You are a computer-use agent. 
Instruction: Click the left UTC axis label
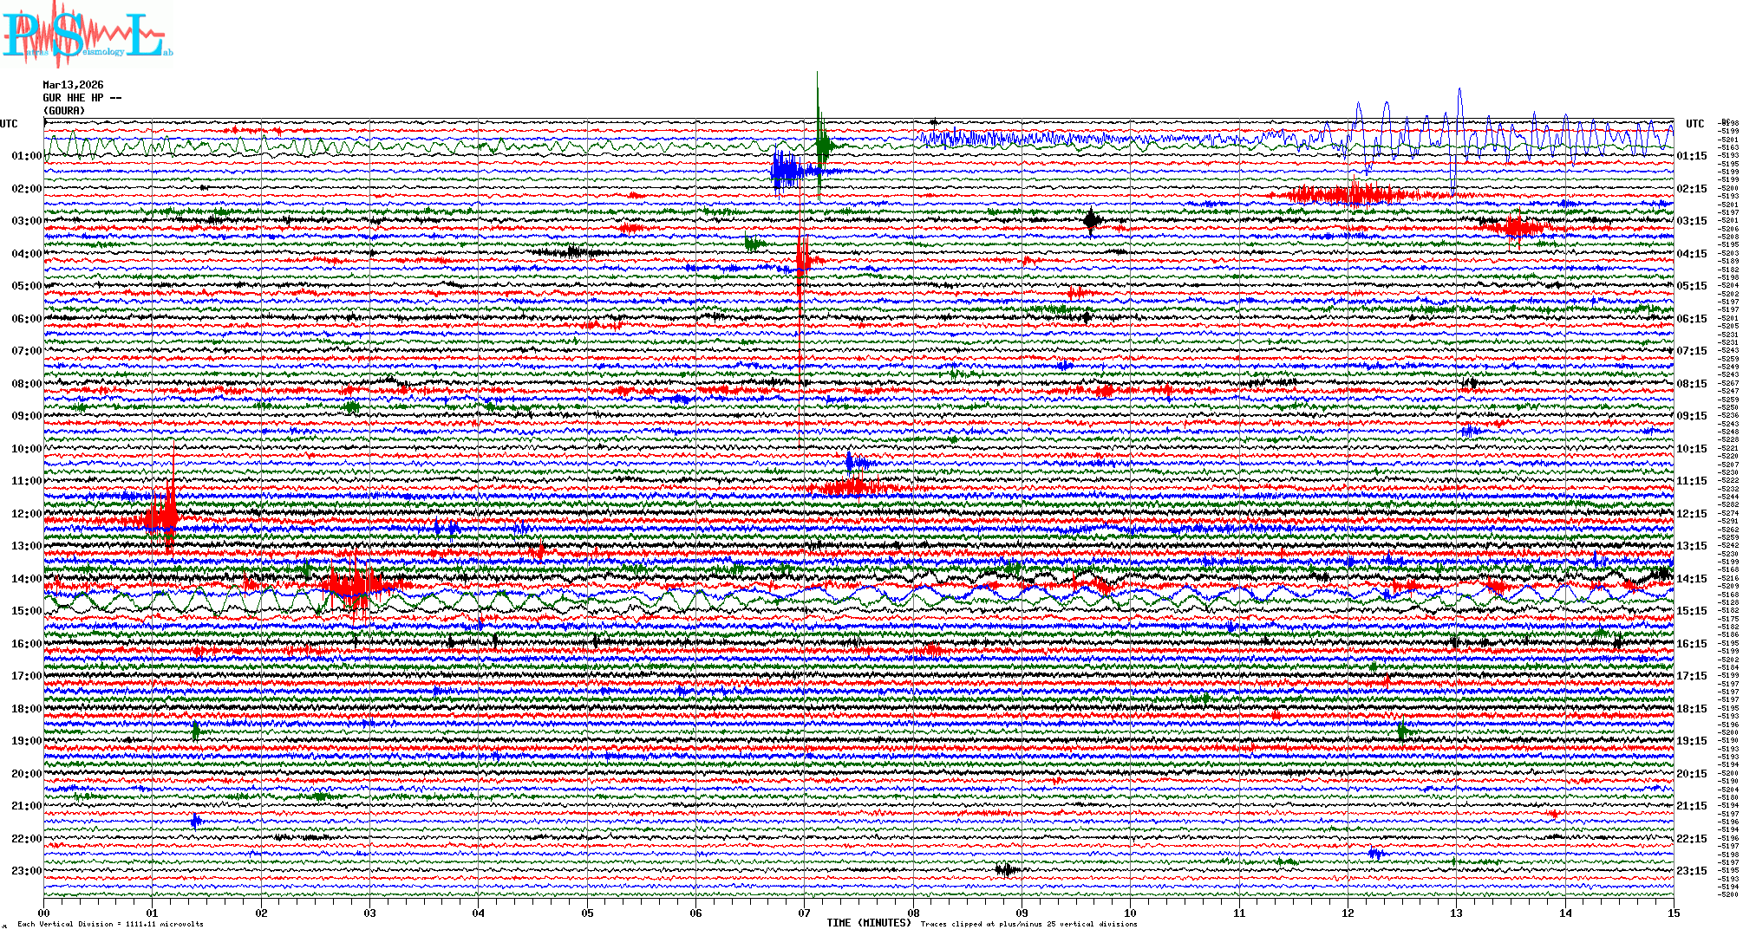(x=9, y=124)
